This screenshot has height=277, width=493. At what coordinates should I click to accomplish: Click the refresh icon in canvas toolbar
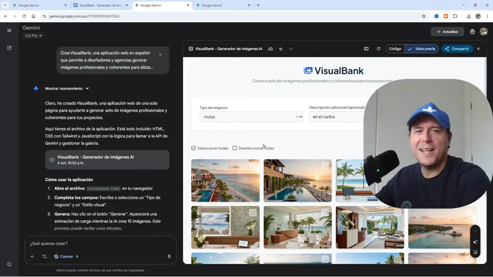coord(379,49)
